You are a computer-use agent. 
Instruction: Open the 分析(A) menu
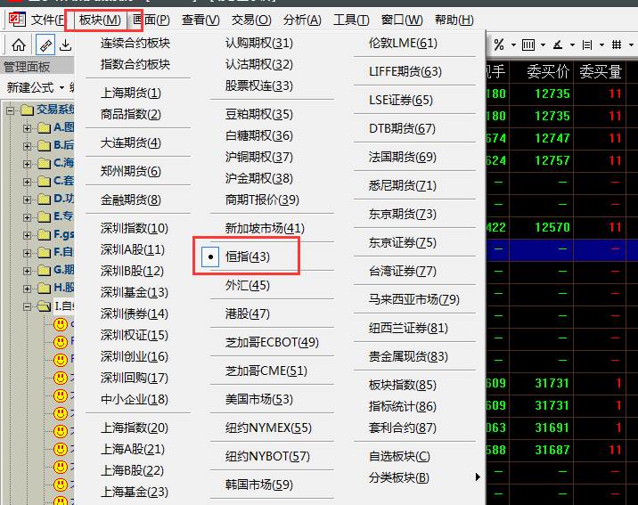pyautogui.click(x=302, y=20)
